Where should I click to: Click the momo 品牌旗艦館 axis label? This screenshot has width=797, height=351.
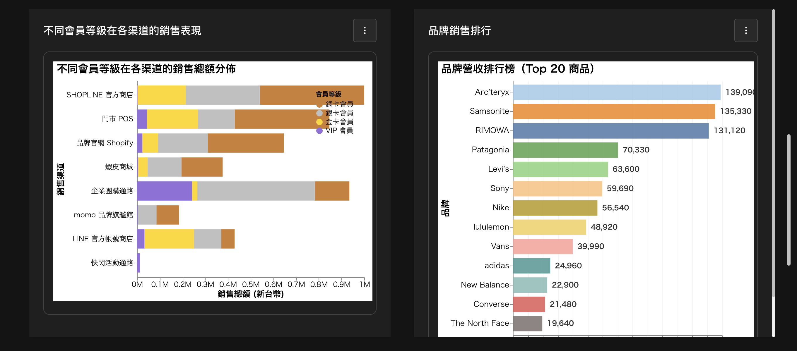pyautogui.click(x=103, y=215)
